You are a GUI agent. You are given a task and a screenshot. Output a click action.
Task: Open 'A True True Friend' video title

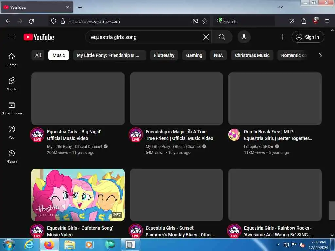click(x=179, y=135)
